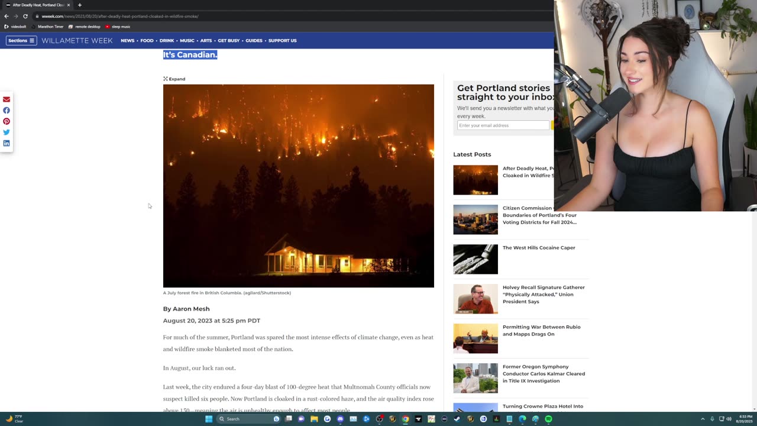The height and width of the screenshot is (426, 757).
Task: Open Steam from taskbar
Action: [457, 419]
